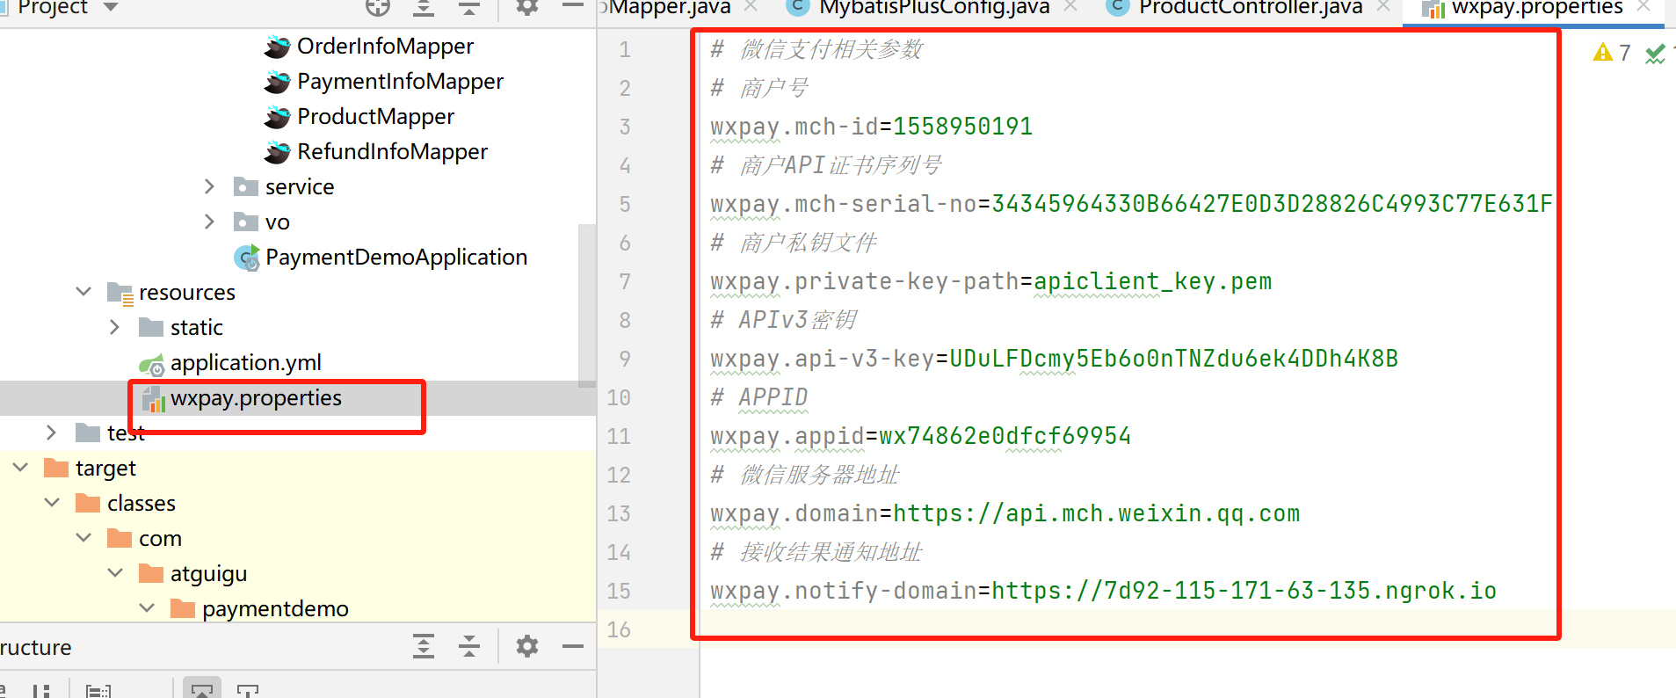1676x698 pixels.
Task: Open the Project view dropdown arrow
Action: click(x=111, y=7)
